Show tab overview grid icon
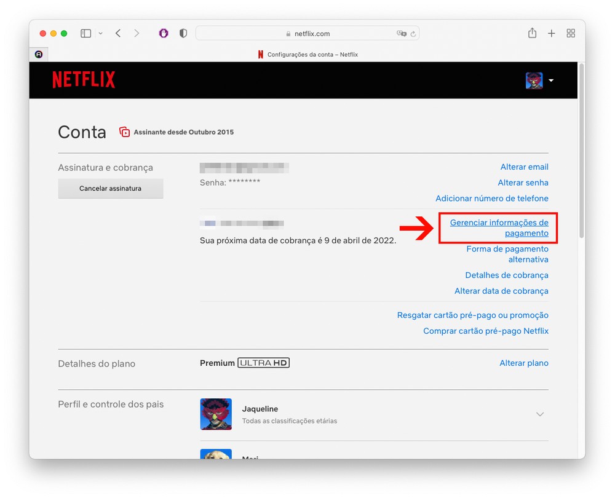Viewport: 615px width, 498px height. click(571, 33)
